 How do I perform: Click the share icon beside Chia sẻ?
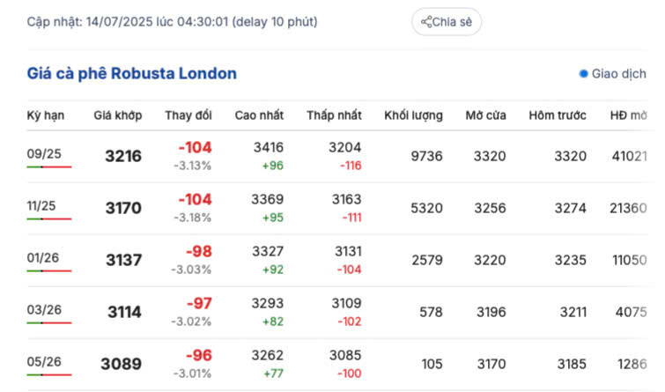[x=426, y=22]
